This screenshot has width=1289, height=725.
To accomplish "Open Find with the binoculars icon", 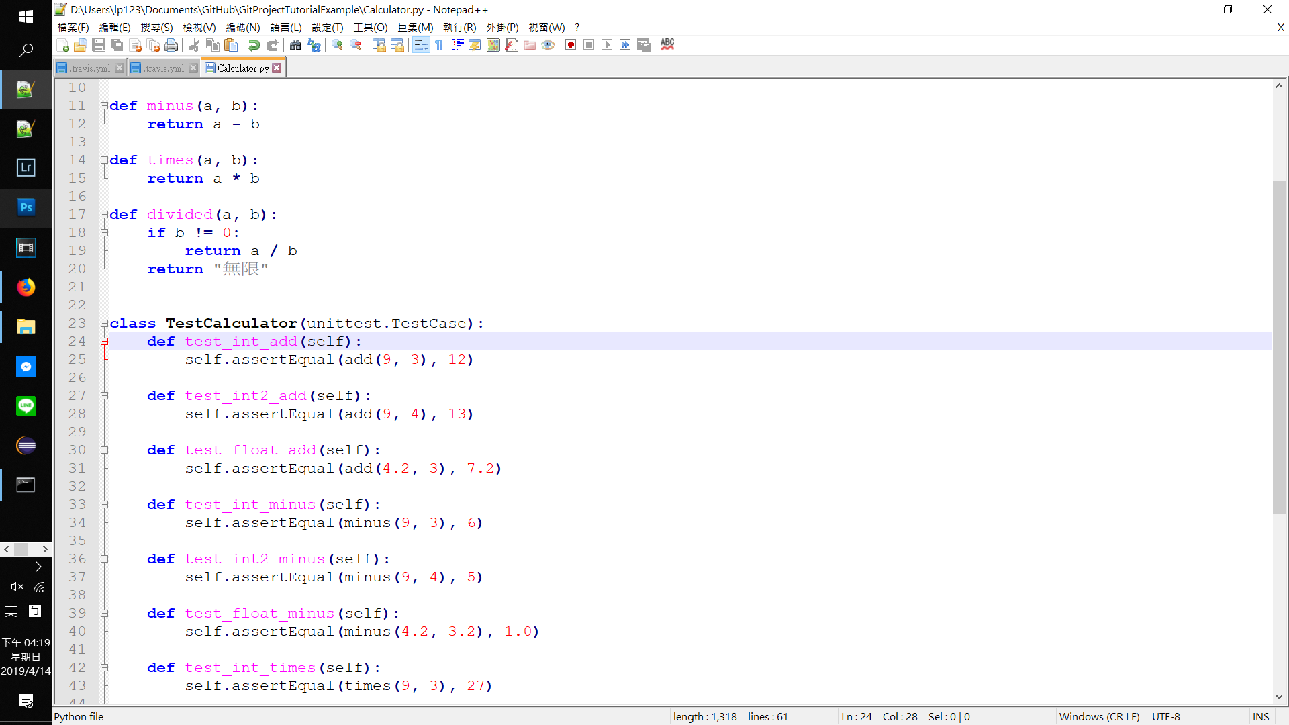I will pyautogui.click(x=295, y=45).
